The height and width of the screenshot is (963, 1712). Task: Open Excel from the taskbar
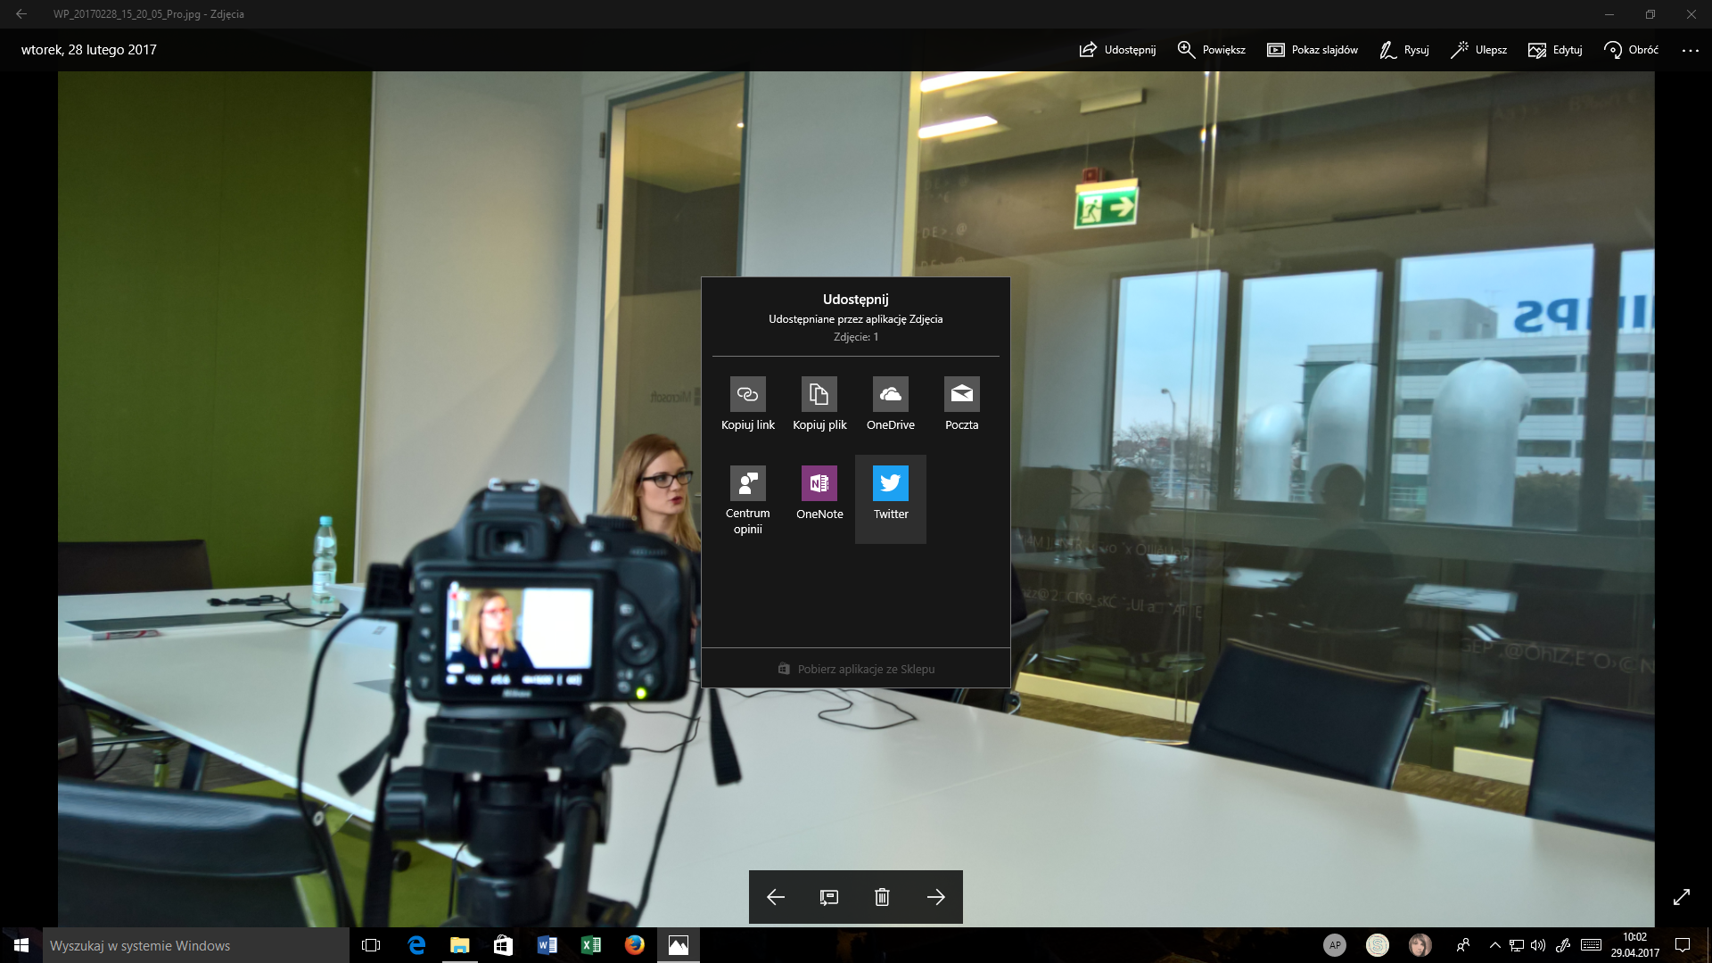pyautogui.click(x=591, y=945)
